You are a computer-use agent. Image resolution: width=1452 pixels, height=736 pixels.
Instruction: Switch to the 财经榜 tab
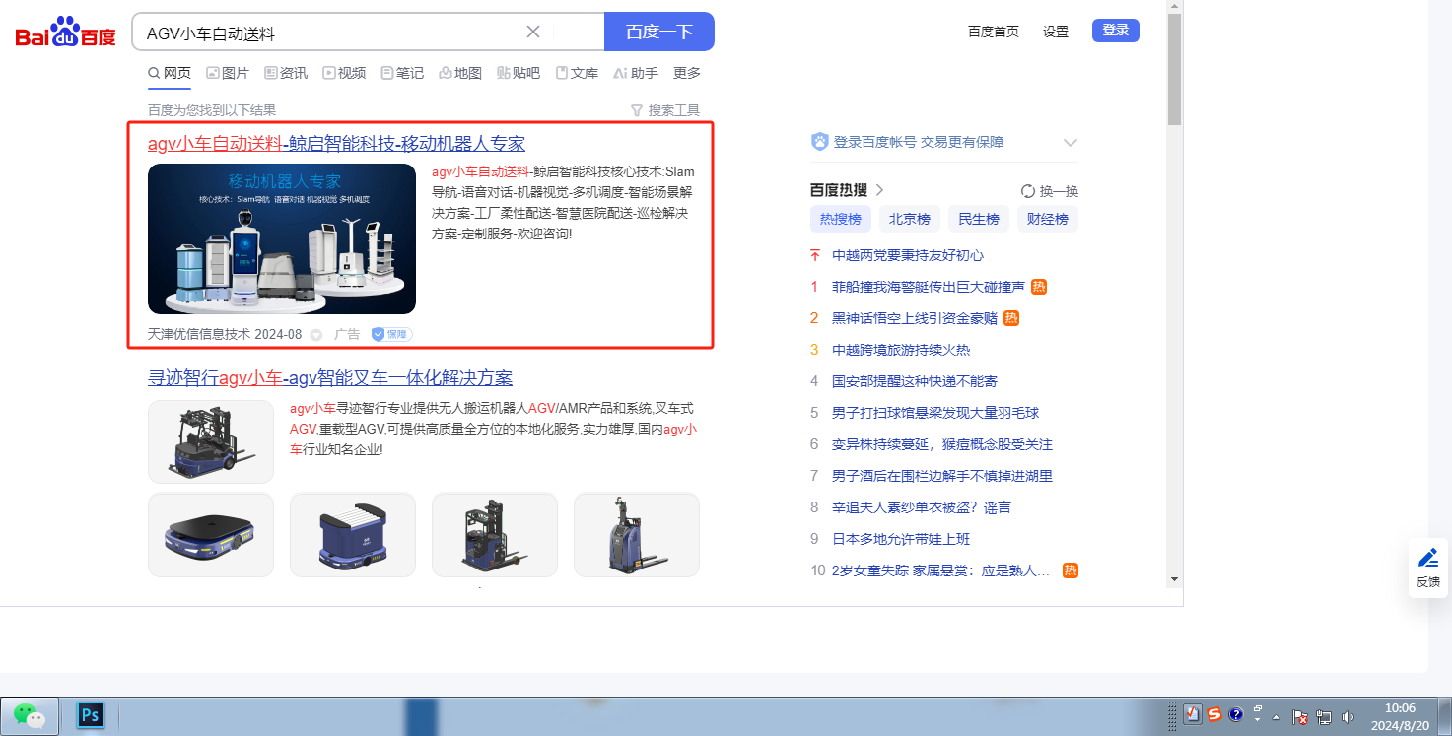click(x=1048, y=219)
